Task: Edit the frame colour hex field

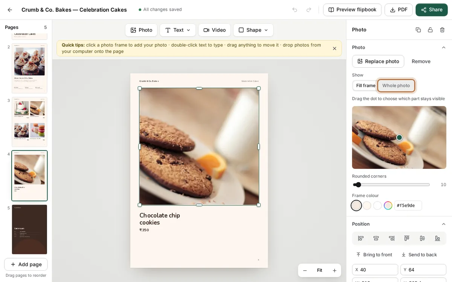Action: 408,205
